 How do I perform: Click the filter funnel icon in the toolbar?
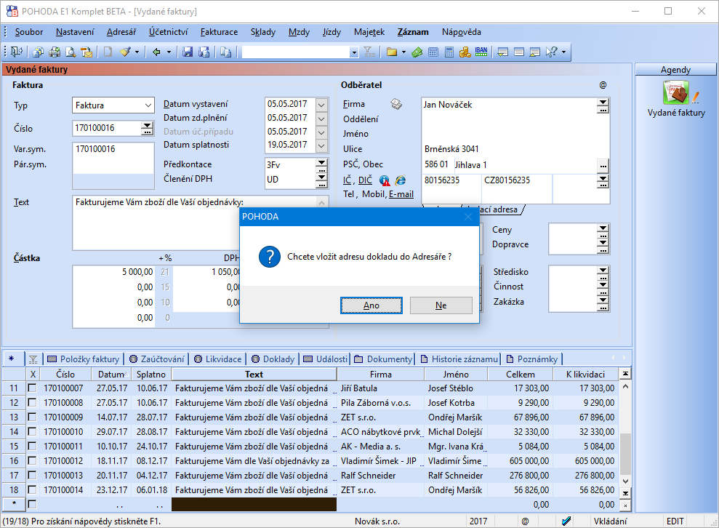[369, 52]
